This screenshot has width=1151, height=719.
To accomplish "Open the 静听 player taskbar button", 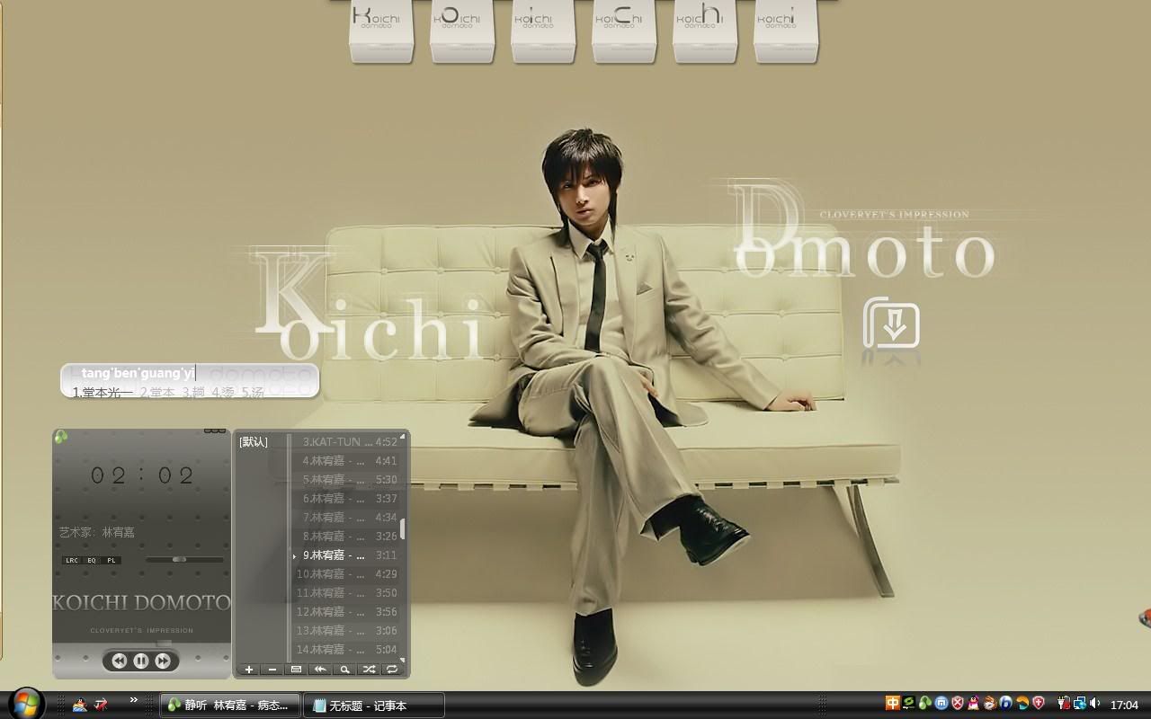I will click(229, 706).
